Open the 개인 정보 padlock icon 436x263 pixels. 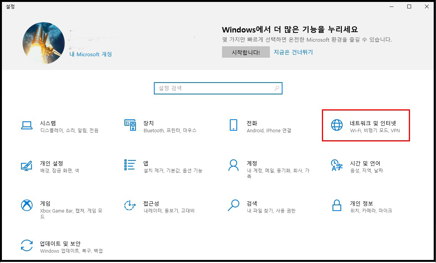pyautogui.click(x=337, y=206)
